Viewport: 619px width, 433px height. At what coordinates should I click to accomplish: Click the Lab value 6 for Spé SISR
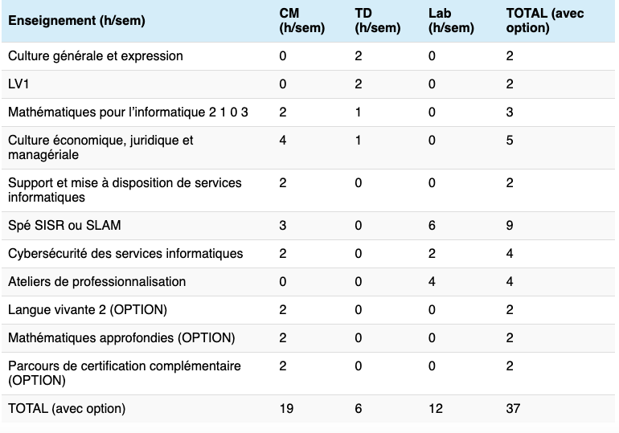432,226
